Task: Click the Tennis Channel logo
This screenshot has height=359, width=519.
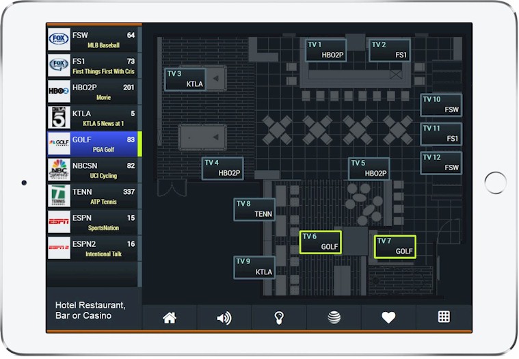Action: (x=59, y=196)
